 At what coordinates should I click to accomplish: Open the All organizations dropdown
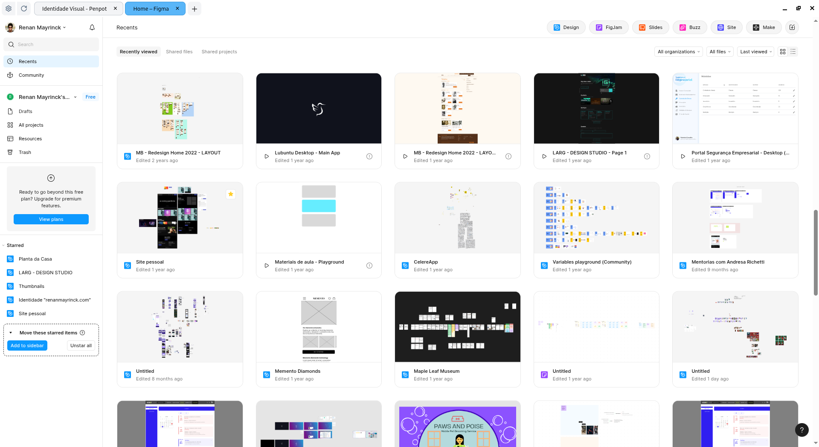[x=678, y=52]
